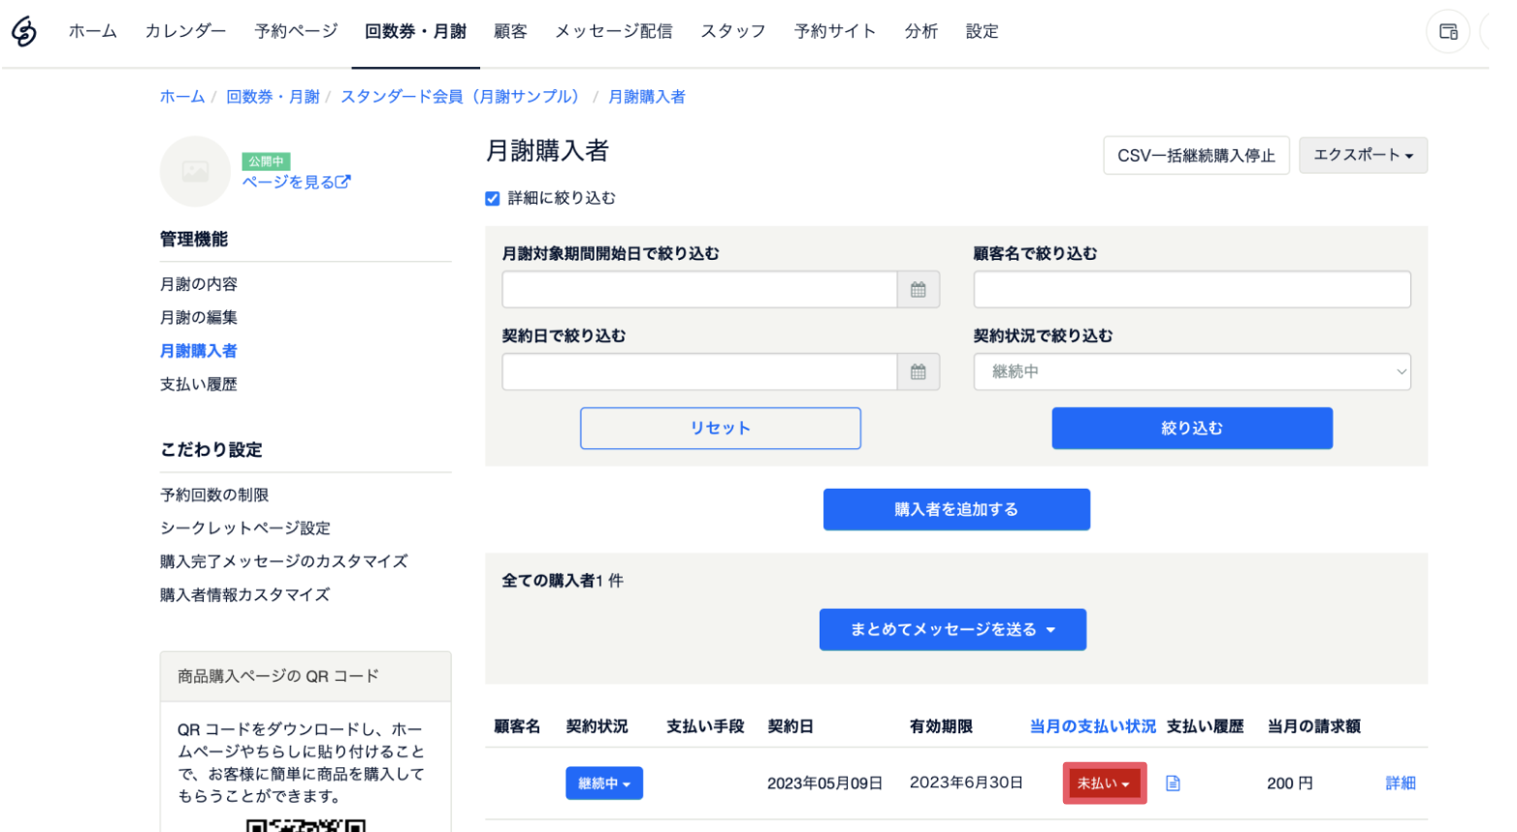Open 購入者情報カスタマイズ link
Image resolution: width=1517 pixels, height=832 pixels.
click(x=245, y=595)
